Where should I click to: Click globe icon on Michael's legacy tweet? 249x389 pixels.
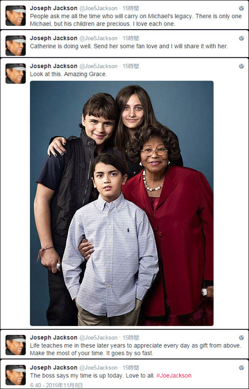point(241,8)
